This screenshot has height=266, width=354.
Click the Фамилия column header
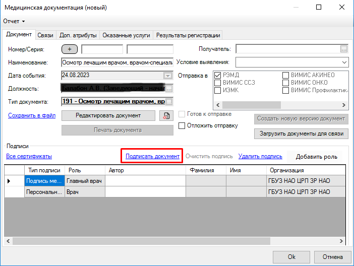tap(206, 170)
